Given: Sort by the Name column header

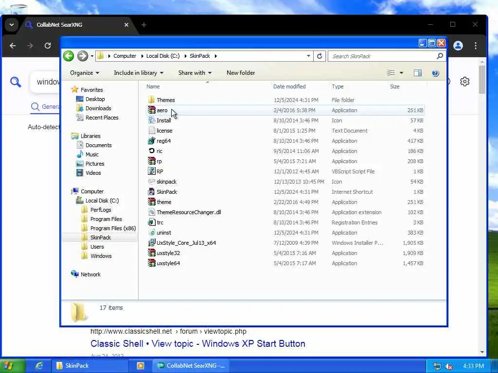Looking at the screenshot, I should [153, 86].
